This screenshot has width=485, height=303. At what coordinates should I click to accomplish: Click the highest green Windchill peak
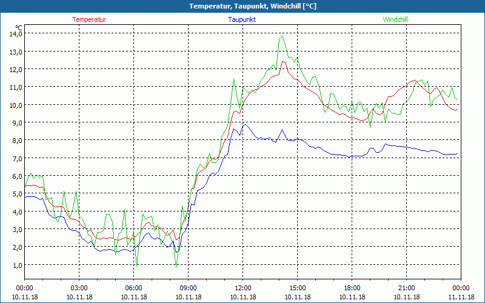(282, 36)
